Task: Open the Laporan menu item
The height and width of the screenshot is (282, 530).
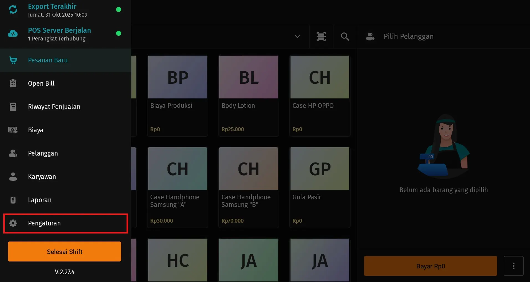Action: coord(40,200)
